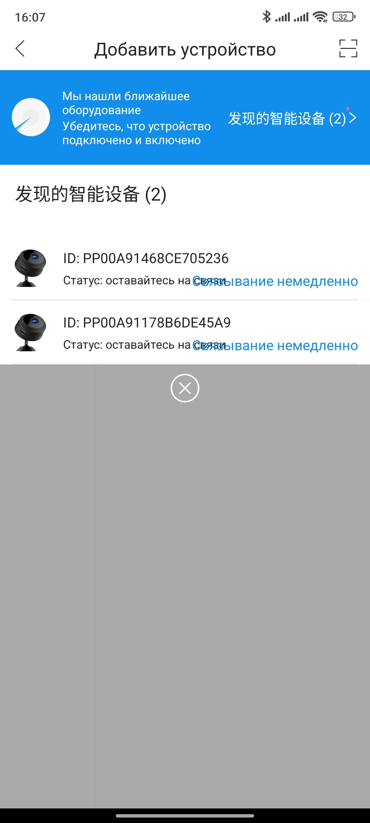Open 发现的智能设备 (2) link in banner
The height and width of the screenshot is (823, 370).
pos(287,118)
